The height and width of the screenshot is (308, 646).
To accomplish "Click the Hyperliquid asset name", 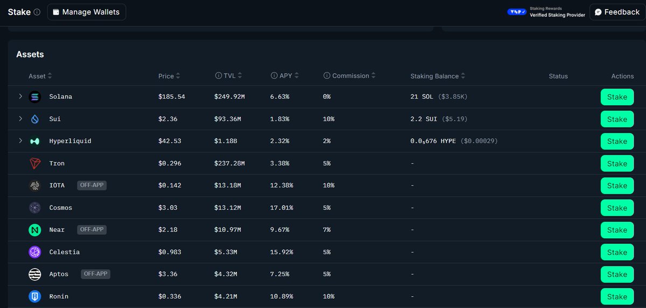I will (70, 141).
